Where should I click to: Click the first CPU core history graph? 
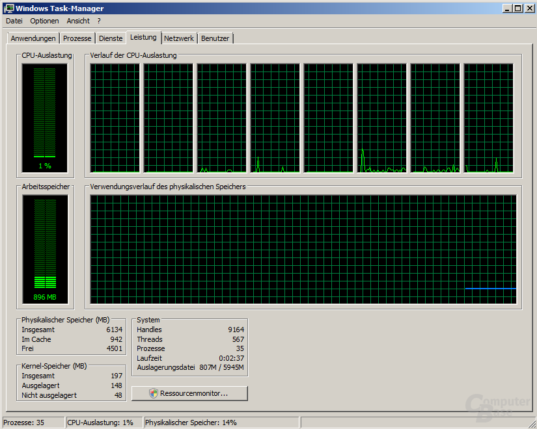[x=115, y=118]
